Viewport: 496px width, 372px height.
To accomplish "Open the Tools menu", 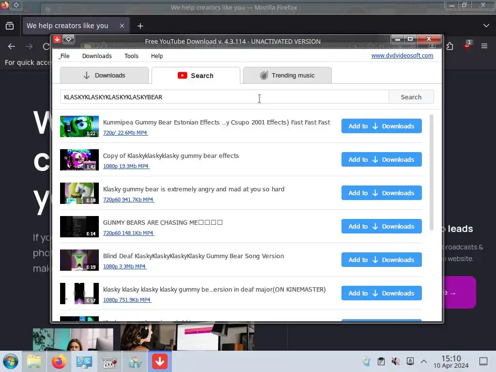I will coord(131,56).
